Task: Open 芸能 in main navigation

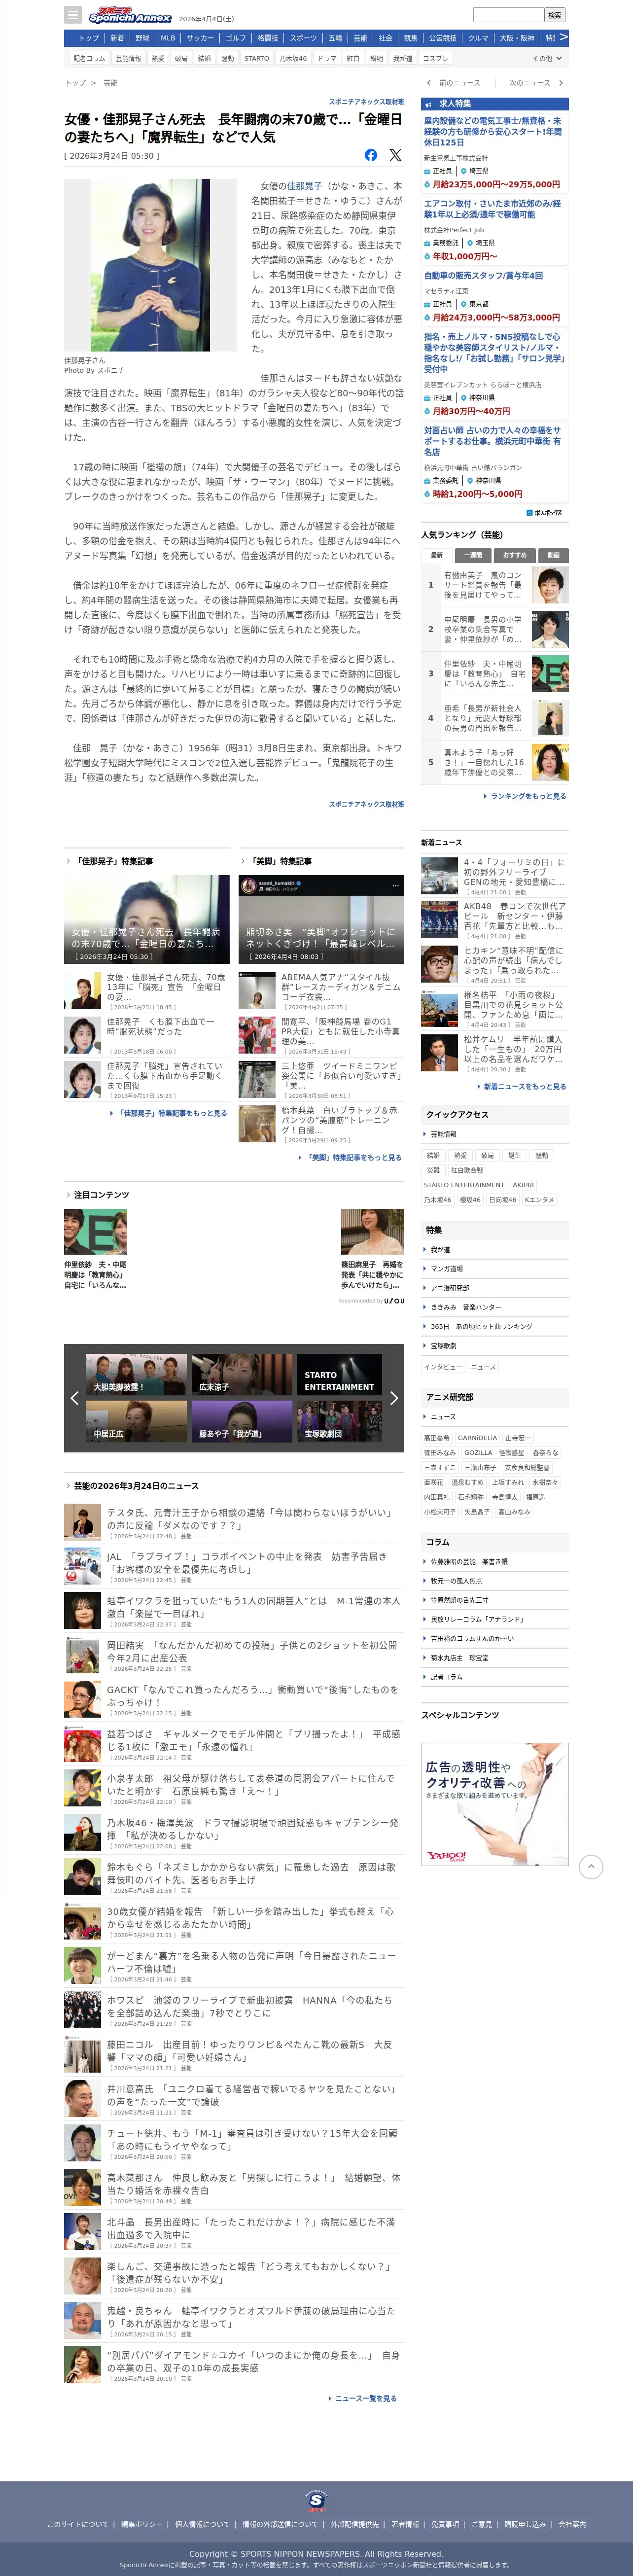Action: tap(360, 38)
